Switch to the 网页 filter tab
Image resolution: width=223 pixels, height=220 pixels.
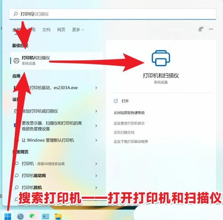tap(61, 30)
